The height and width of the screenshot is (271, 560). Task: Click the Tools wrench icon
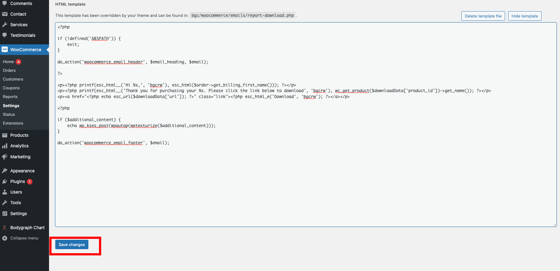[5, 203]
